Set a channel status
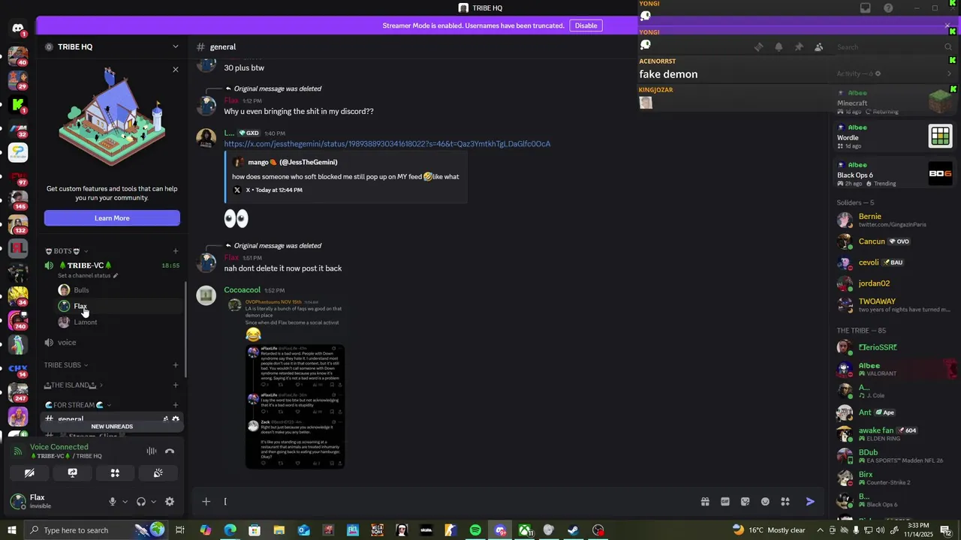Viewport: 961px width, 540px height. click(88, 275)
